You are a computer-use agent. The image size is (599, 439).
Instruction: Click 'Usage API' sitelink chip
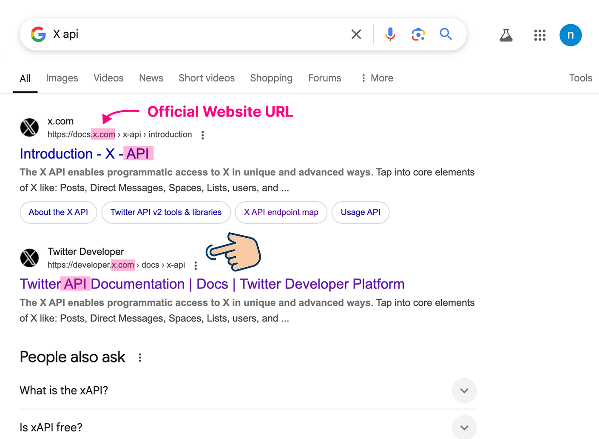361,212
